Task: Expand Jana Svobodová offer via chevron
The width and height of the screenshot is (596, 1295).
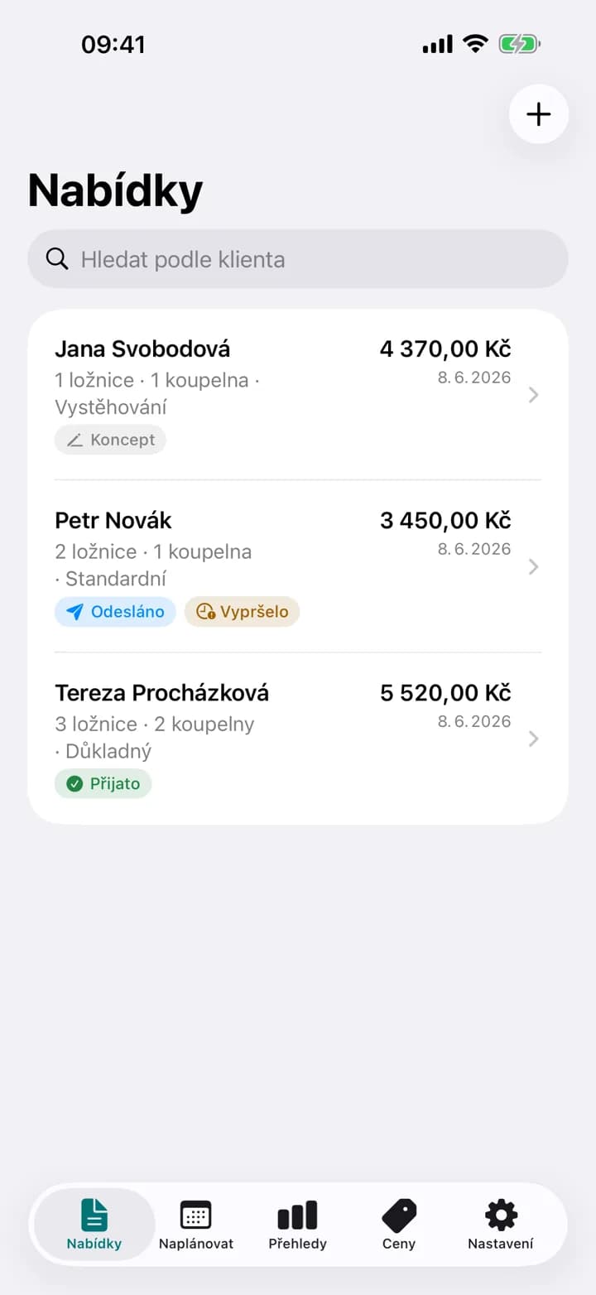Action: pos(534,395)
